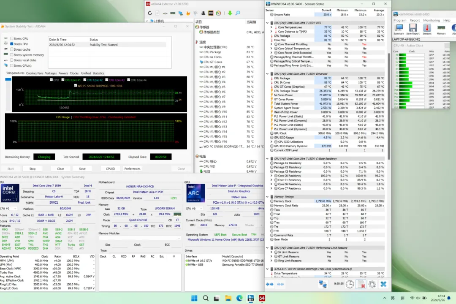The image size is (456, 304).
Task: Click the AIDA64 refresh toolbar icon
Action: (x=150, y=13)
